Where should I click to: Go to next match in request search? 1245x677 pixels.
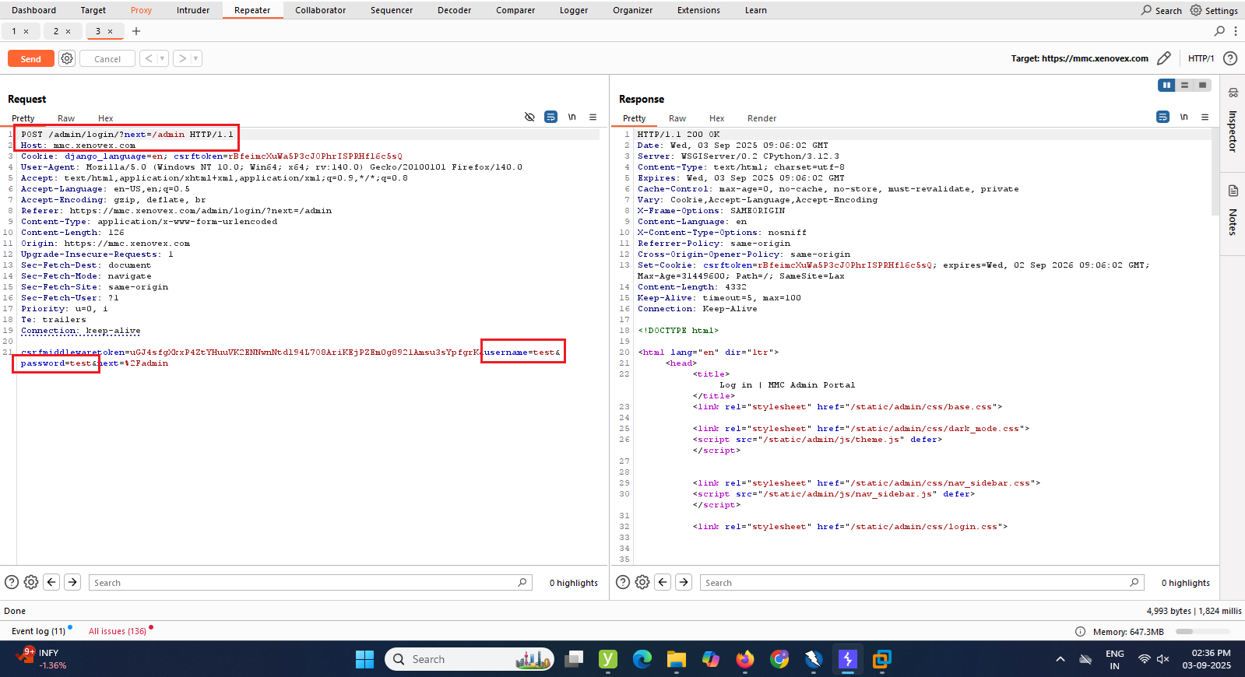72,582
